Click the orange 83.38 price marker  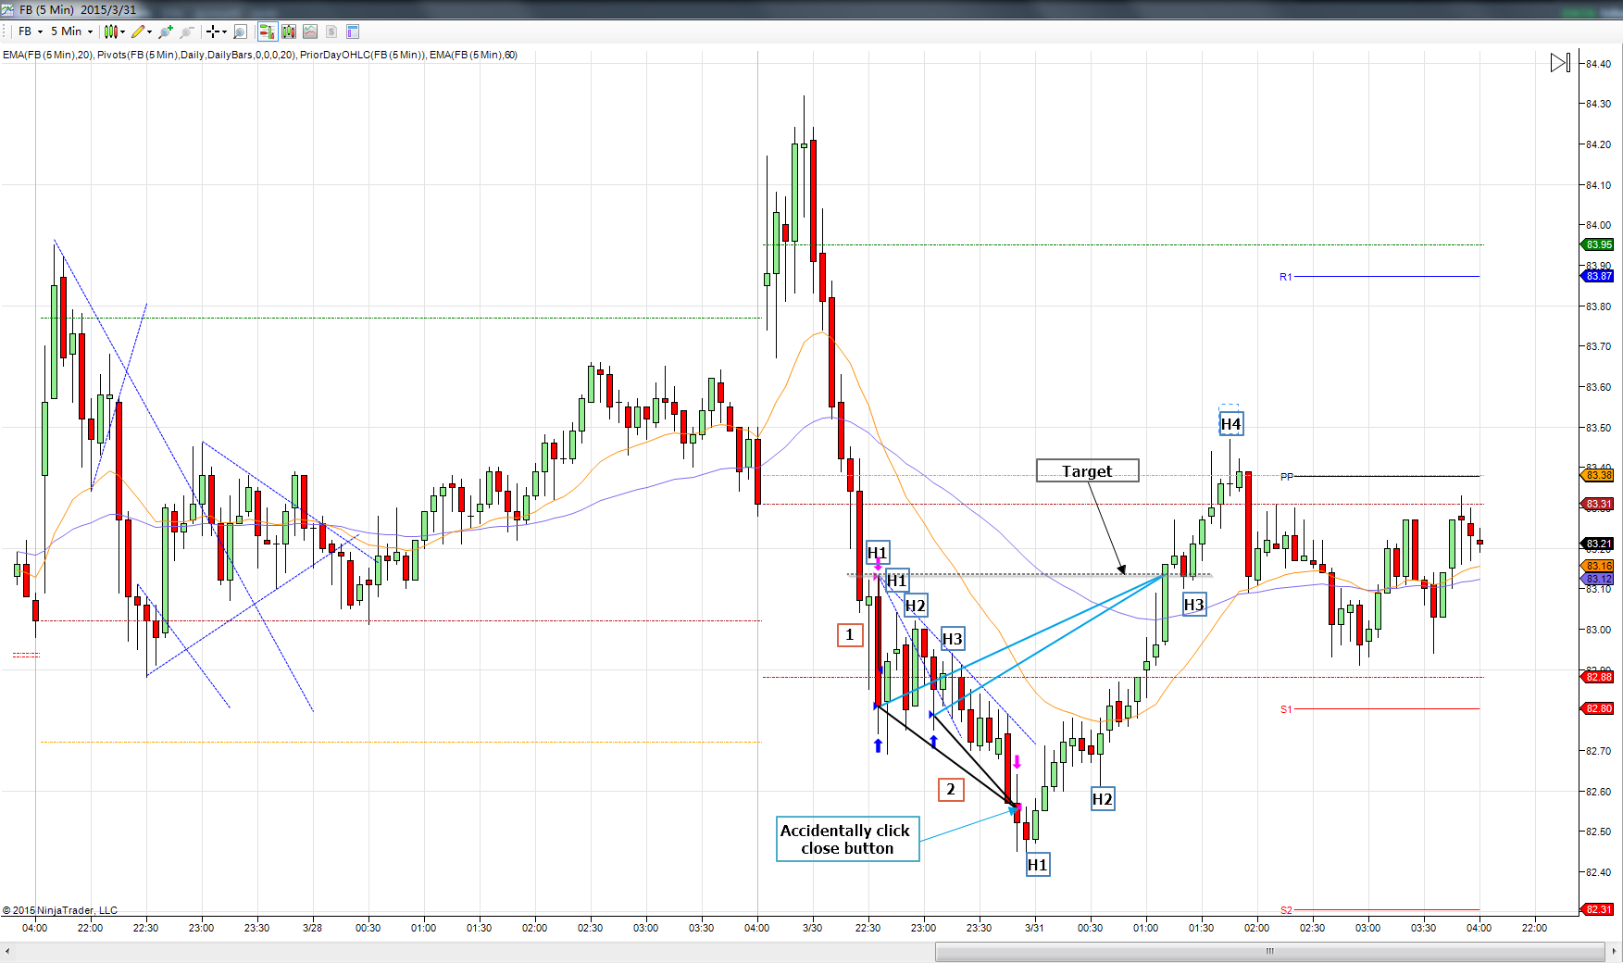pos(1598,475)
